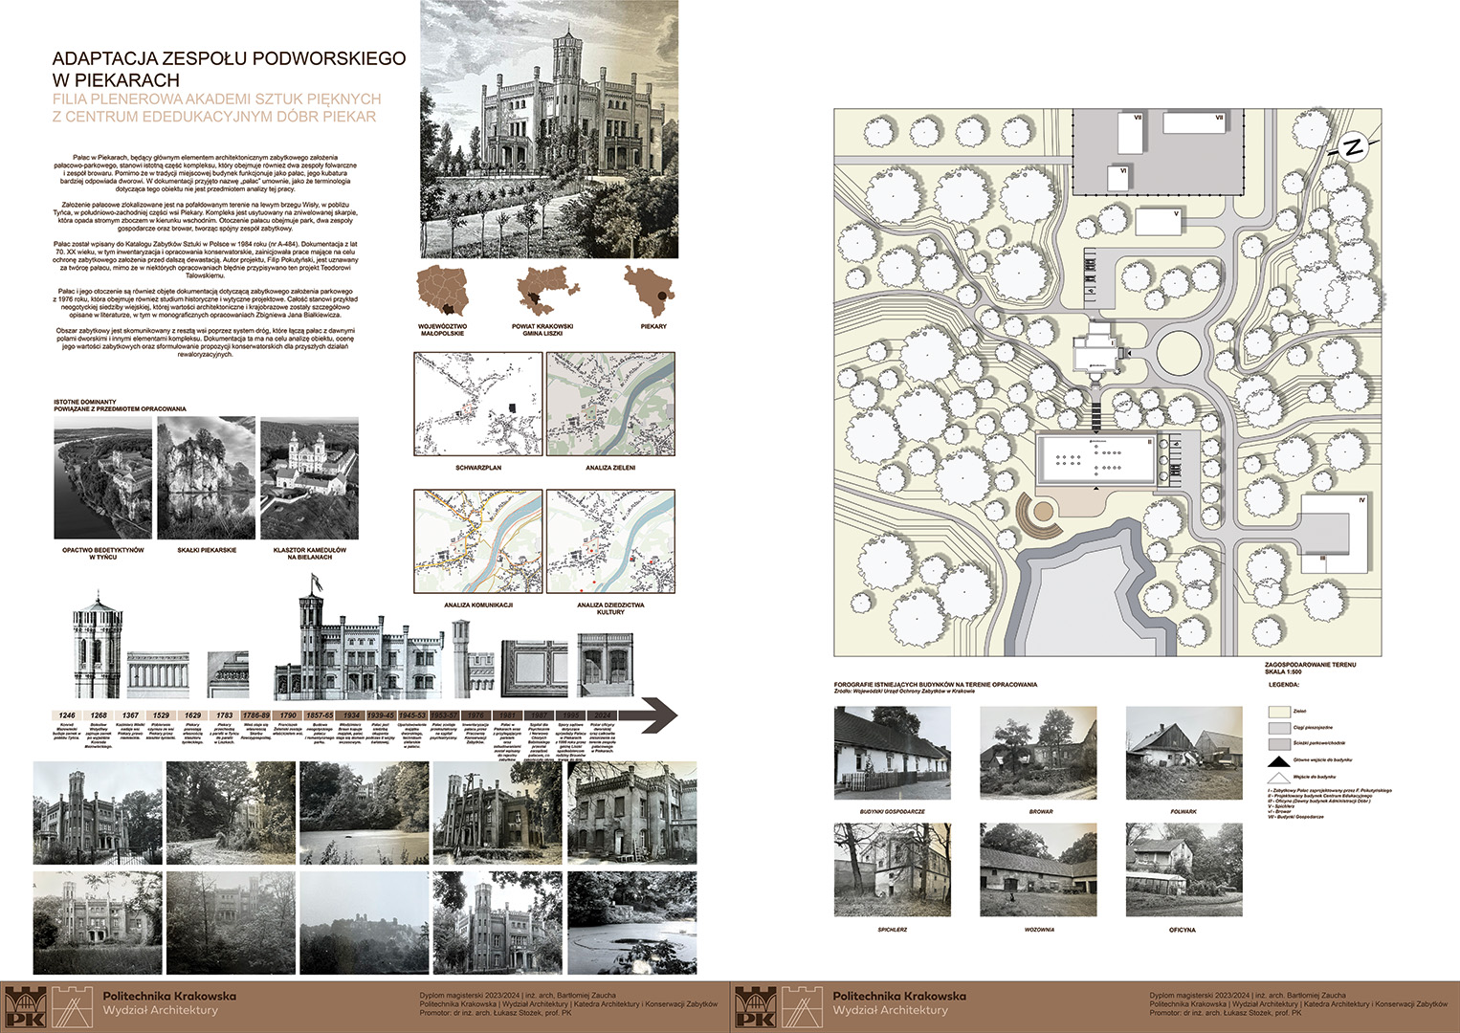1460x1033 pixels.
Task: Open the Browar building photograph
Action: pos(1038,754)
